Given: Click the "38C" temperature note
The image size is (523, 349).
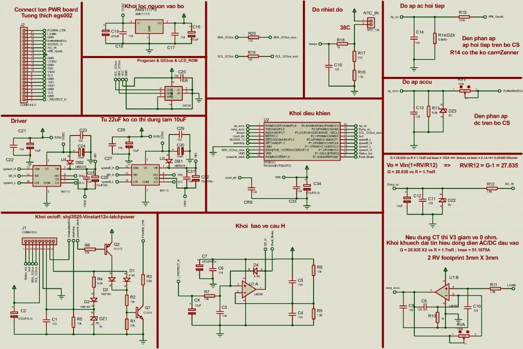Looking at the screenshot, I should coord(345,28).
